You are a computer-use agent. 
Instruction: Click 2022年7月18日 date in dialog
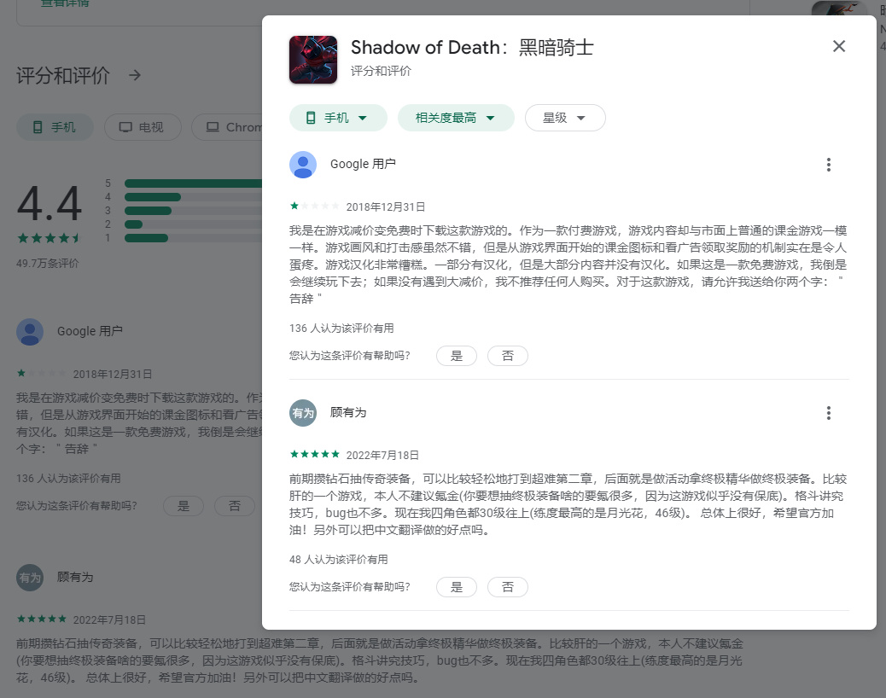[382, 455]
